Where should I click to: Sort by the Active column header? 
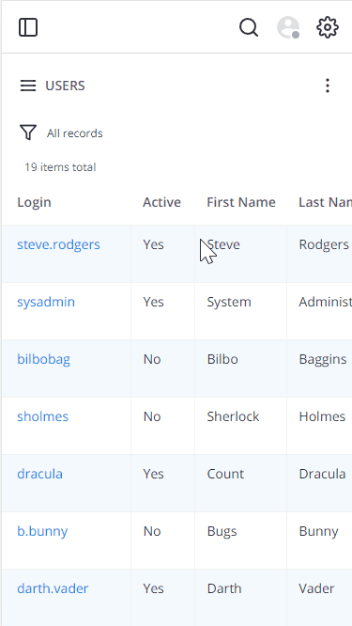coord(161,202)
